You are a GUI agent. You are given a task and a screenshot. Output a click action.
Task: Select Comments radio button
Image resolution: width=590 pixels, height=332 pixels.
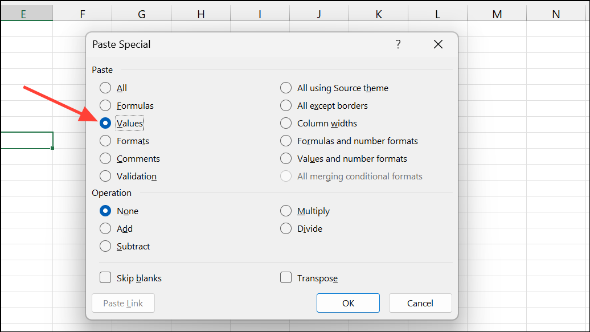105,158
